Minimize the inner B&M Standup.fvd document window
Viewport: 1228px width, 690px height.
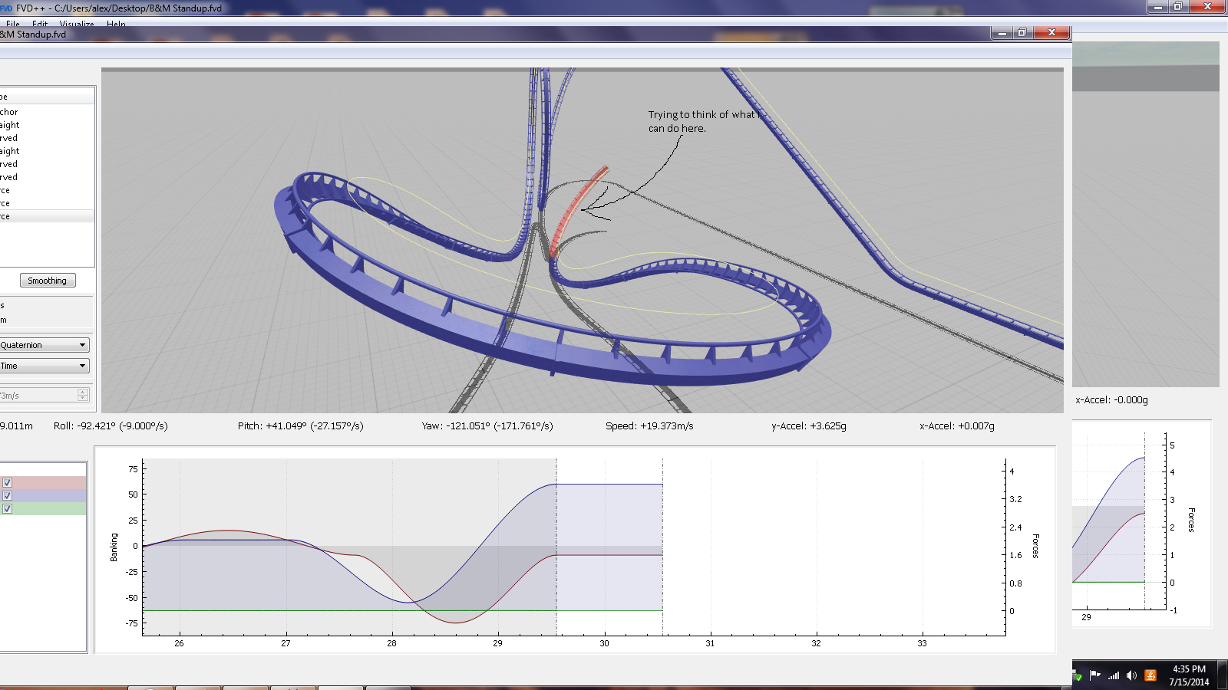pos(1002,33)
